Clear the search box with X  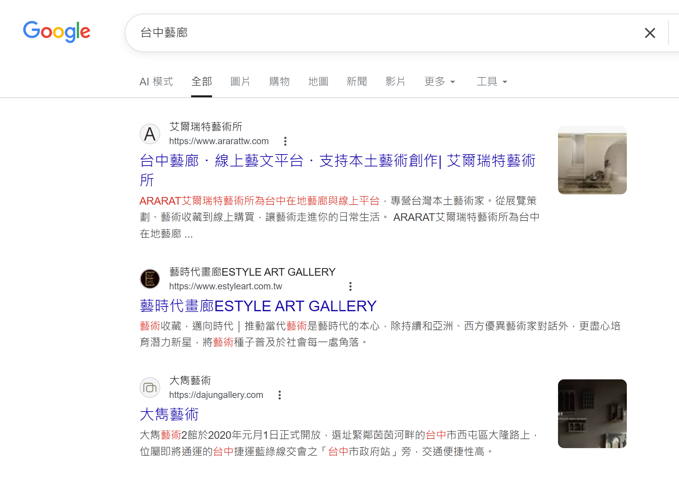(x=650, y=33)
